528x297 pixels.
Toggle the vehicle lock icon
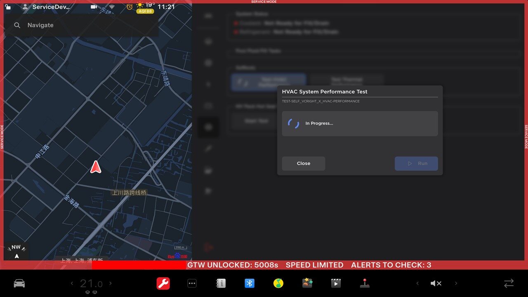pyautogui.click(x=8, y=7)
